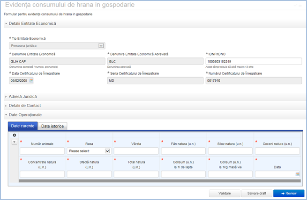This screenshot has height=200, width=307.
Task: Open the Rasa select dropdown
Action: point(107,151)
